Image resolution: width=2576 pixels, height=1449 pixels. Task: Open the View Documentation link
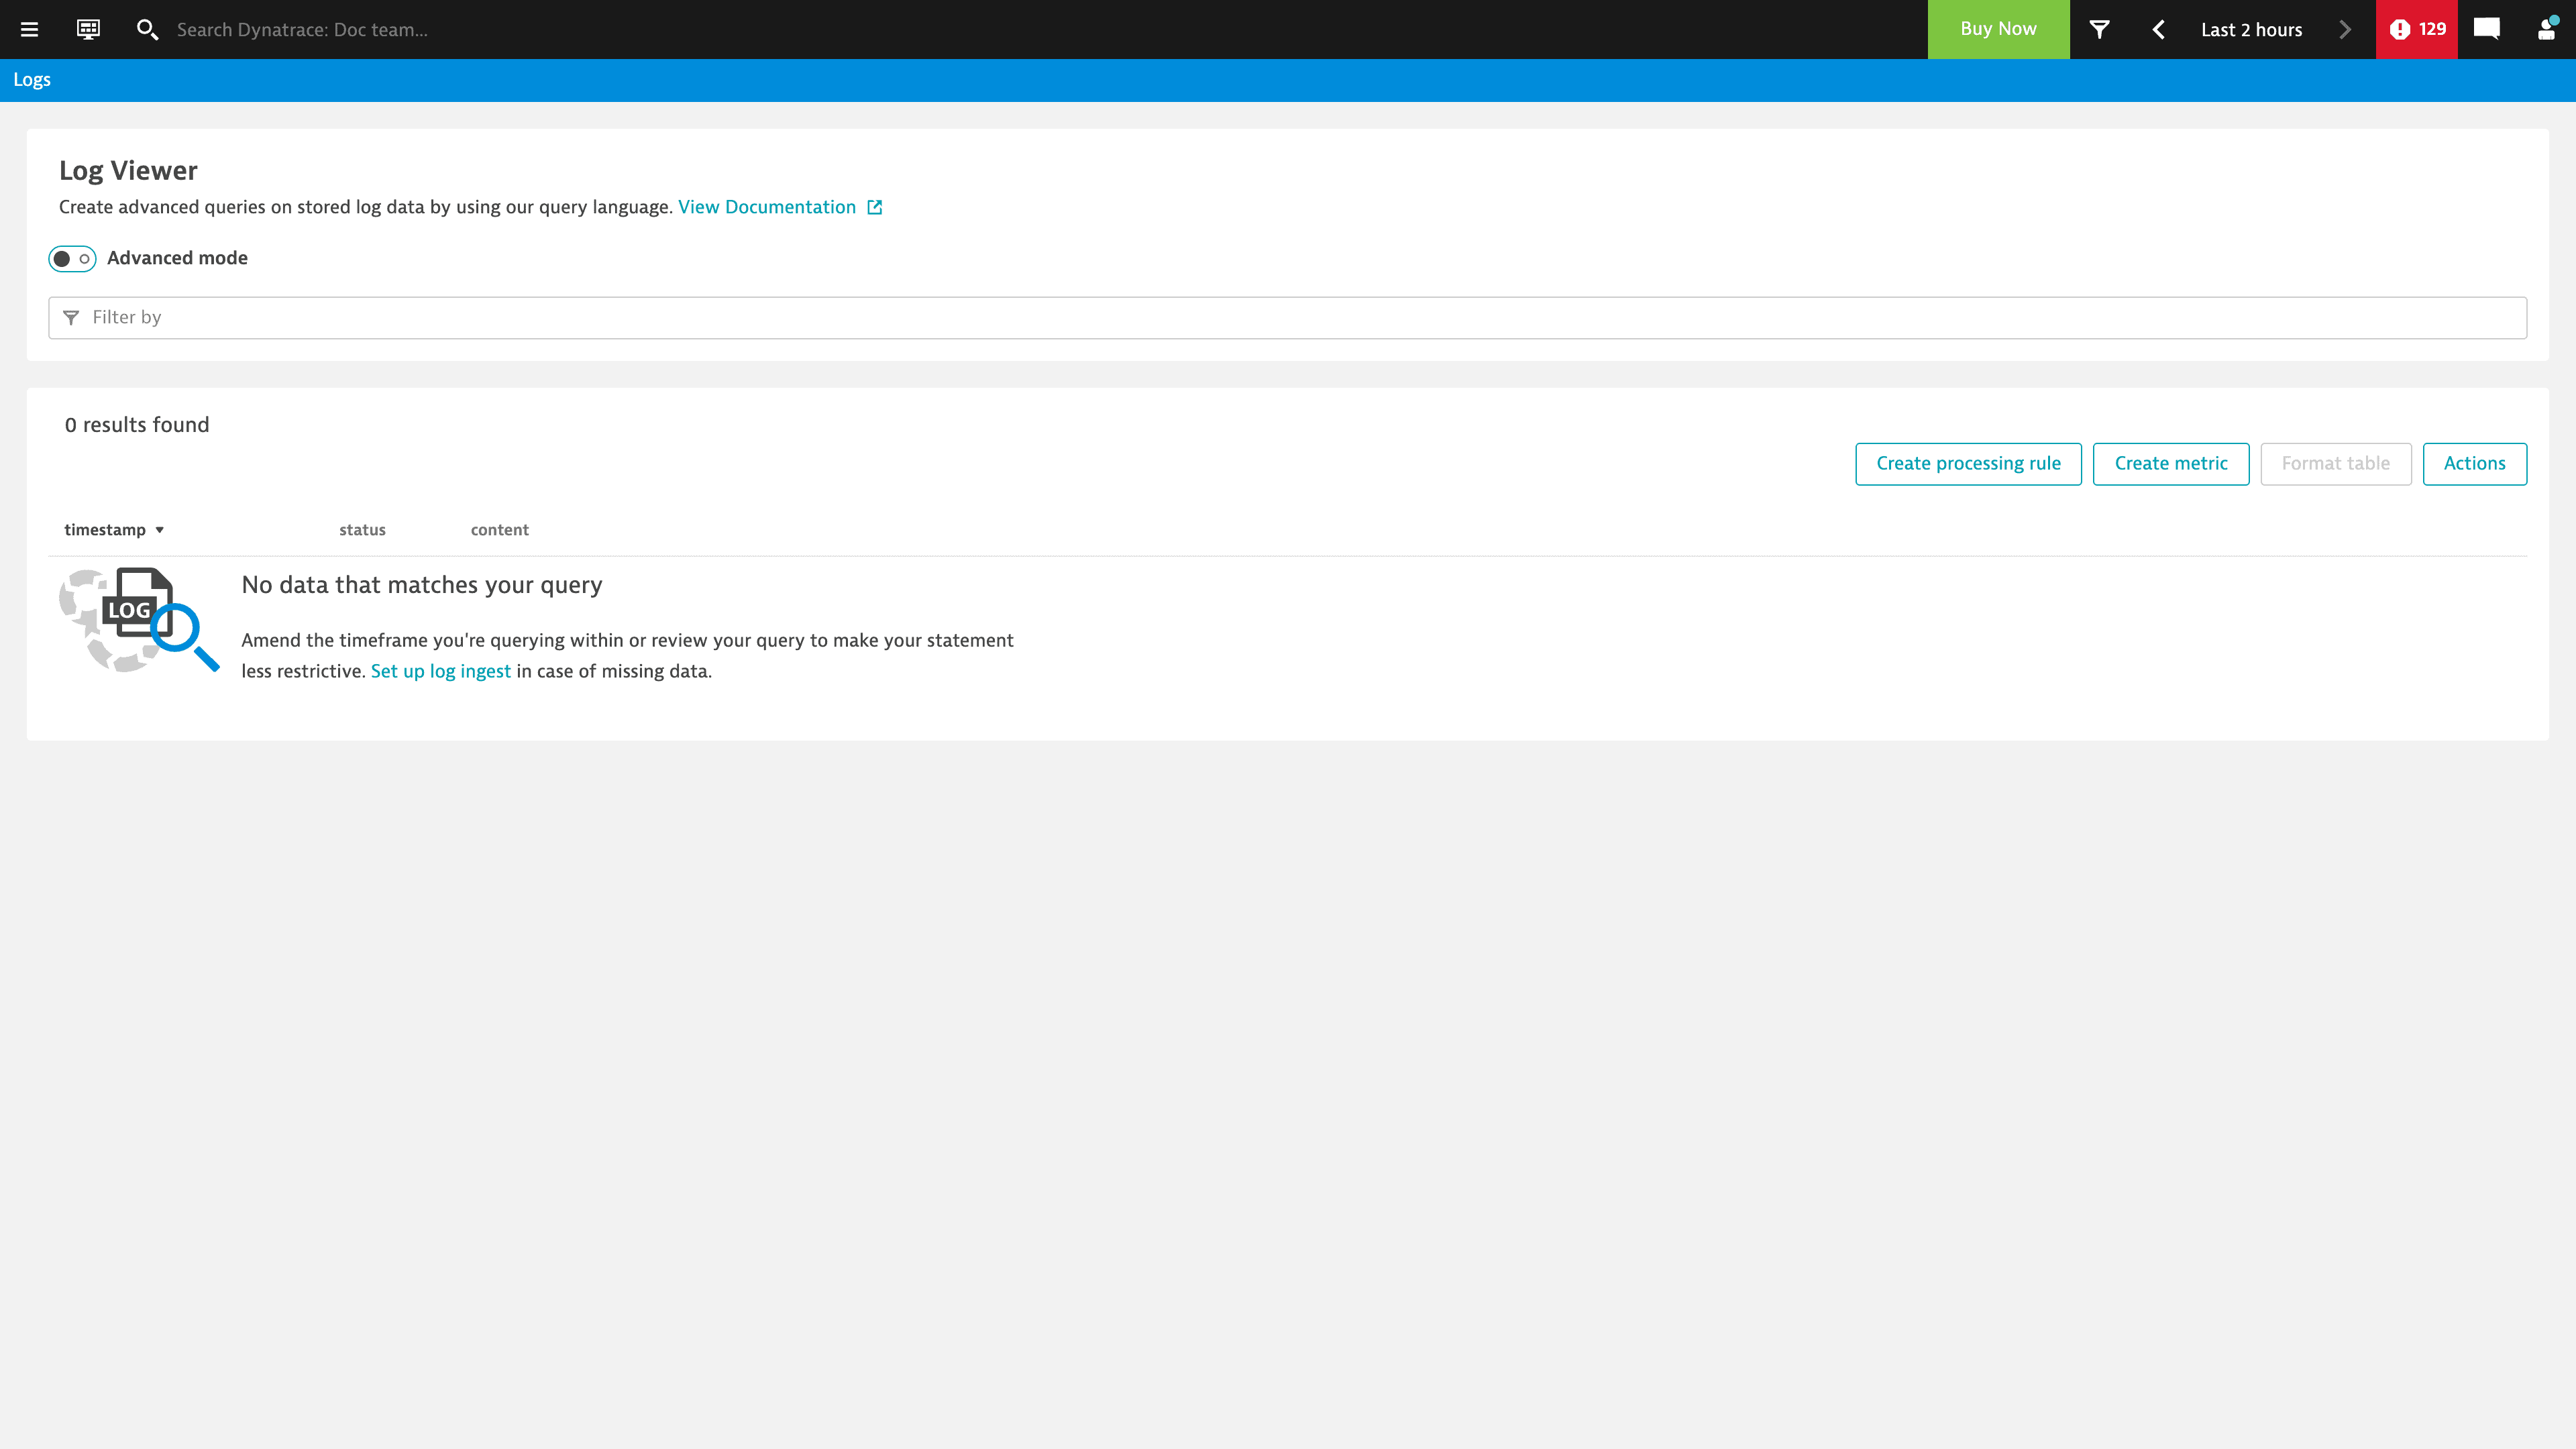767,207
